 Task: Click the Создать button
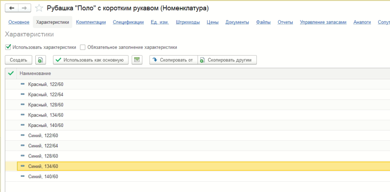(18, 60)
